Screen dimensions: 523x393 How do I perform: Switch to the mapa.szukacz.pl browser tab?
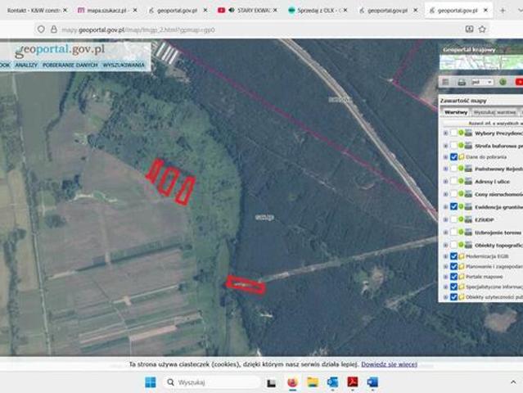106,11
